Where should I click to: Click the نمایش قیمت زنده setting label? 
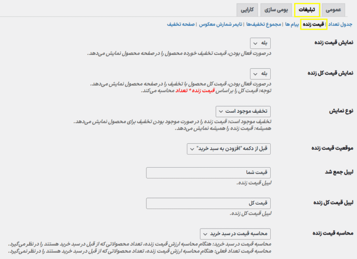334,43
